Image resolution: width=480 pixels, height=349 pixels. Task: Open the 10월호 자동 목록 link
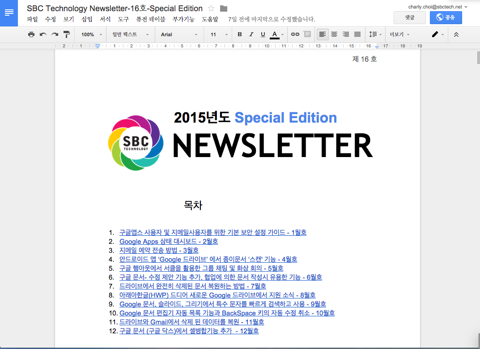(x=227, y=313)
